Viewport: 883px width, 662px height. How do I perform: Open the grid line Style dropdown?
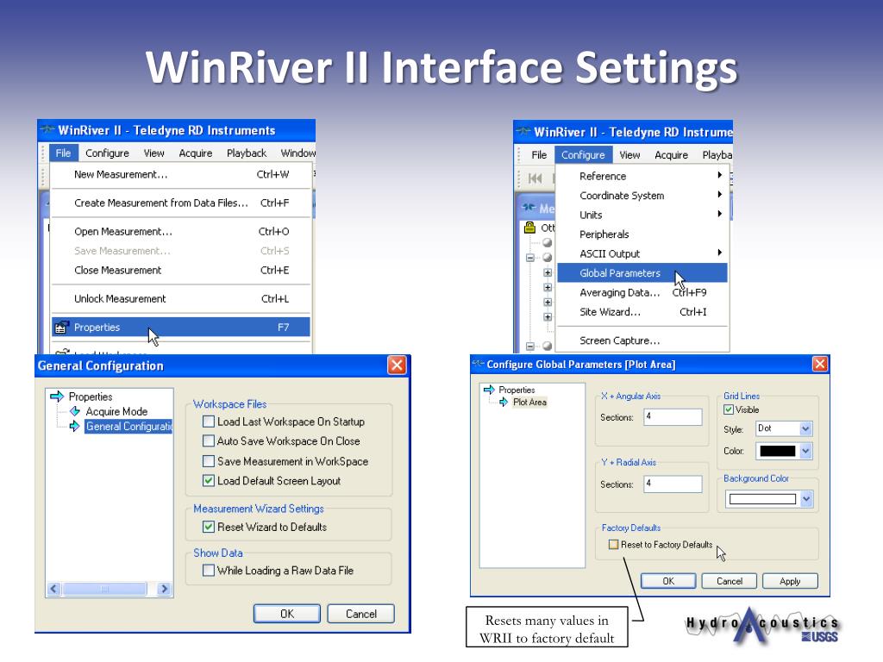[806, 428]
